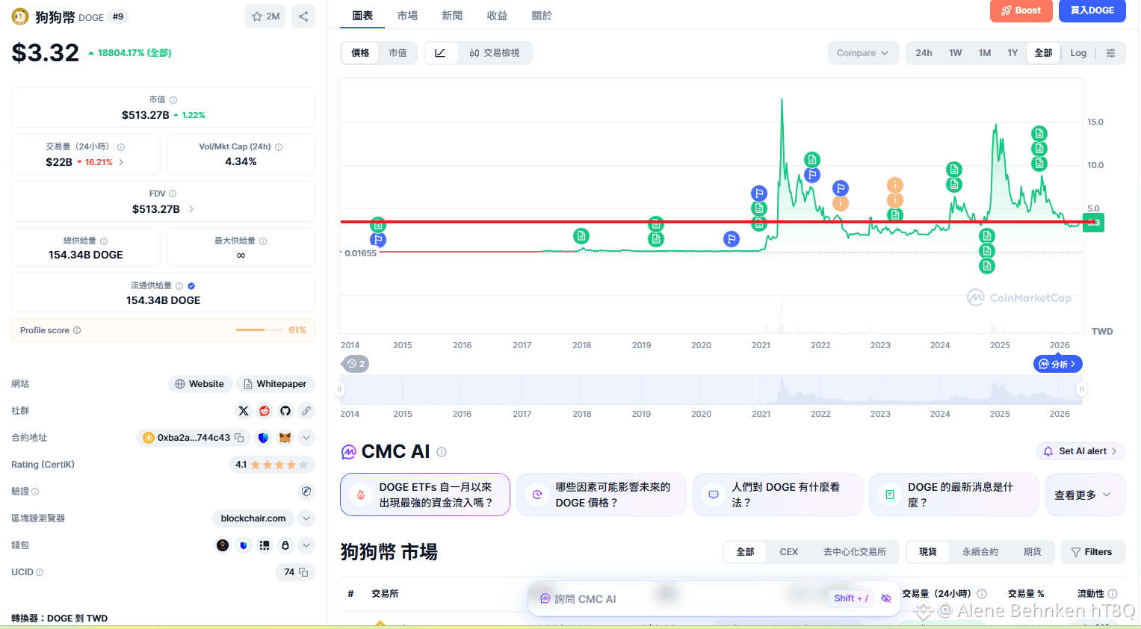This screenshot has width=1141, height=629.
Task: Expand the blockchair.com explorers chevron
Action: 306,518
